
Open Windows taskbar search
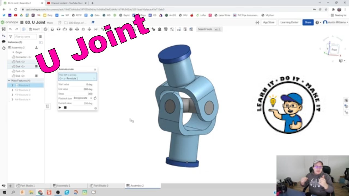[13, 192]
